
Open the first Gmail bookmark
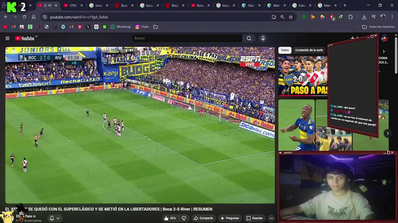tap(13, 27)
